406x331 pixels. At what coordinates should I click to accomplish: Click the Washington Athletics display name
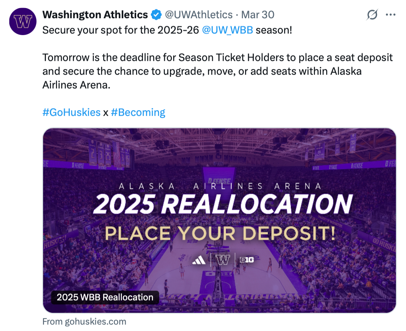[95, 15]
